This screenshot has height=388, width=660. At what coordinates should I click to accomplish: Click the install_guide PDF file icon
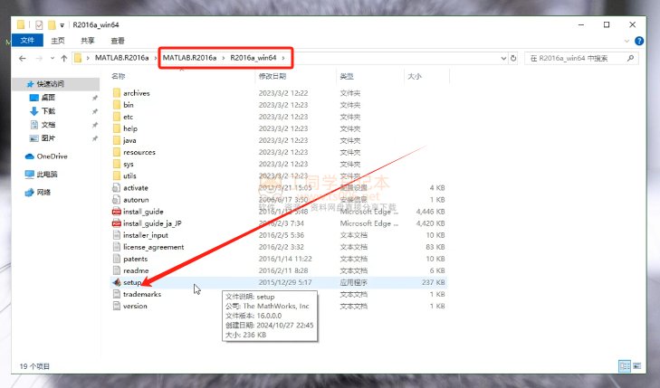[116, 211]
